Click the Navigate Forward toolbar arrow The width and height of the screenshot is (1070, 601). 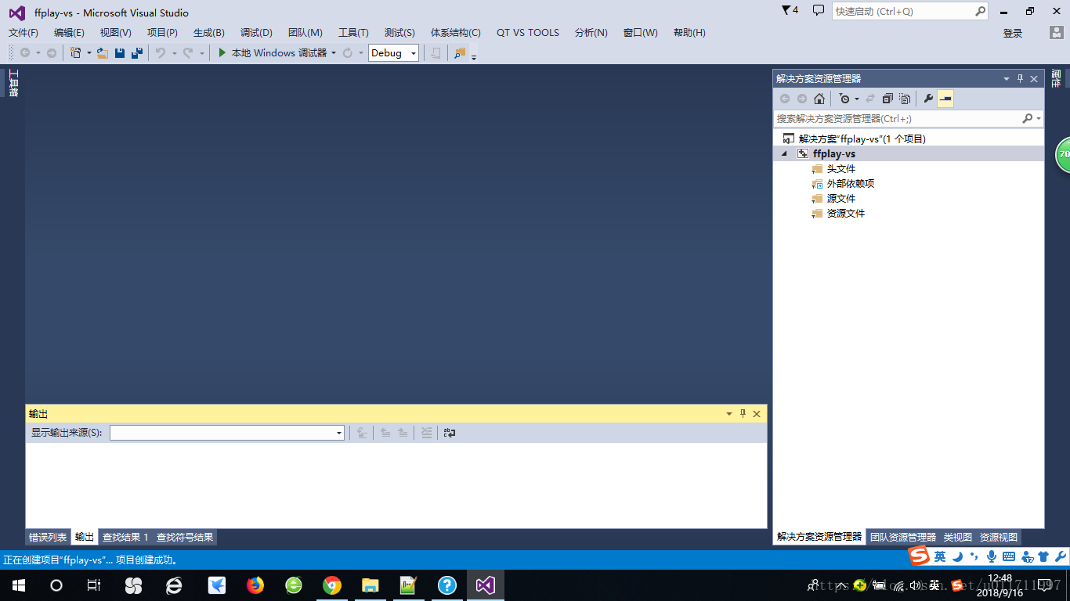[x=52, y=53]
